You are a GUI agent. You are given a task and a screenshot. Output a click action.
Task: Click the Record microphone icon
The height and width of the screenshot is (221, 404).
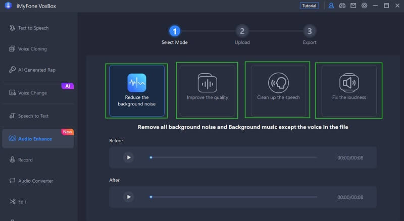click(x=12, y=159)
